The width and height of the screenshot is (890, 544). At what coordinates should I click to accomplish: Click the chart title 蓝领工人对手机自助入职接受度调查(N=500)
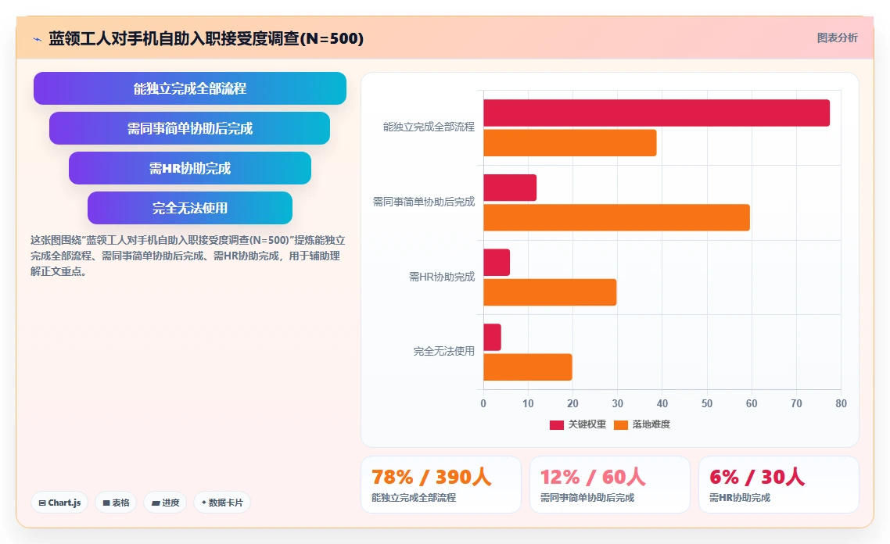tap(206, 38)
